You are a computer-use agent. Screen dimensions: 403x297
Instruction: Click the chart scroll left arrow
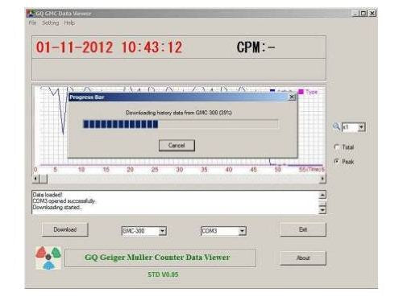pos(35,179)
